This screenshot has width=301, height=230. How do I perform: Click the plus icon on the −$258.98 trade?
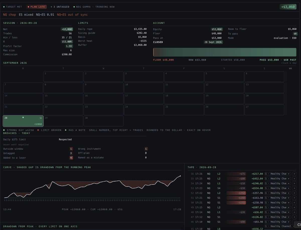pyautogui.click(x=294, y=203)
